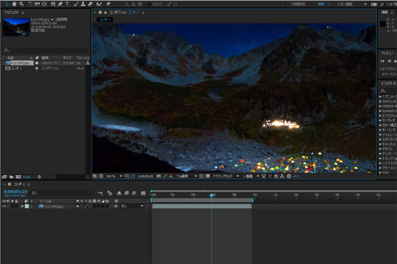Open the Graph Editor in timeline
The image size is (397, 264).
[x=143, y=193]
